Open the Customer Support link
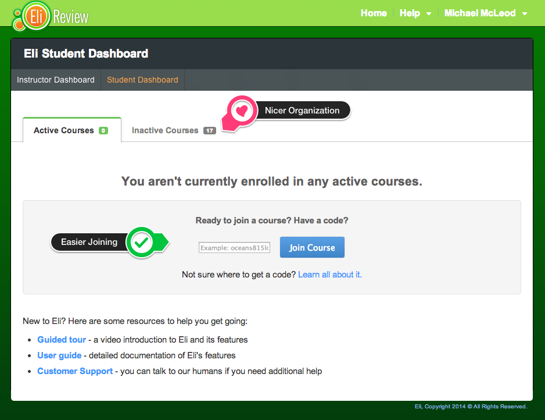 point(75,371)
